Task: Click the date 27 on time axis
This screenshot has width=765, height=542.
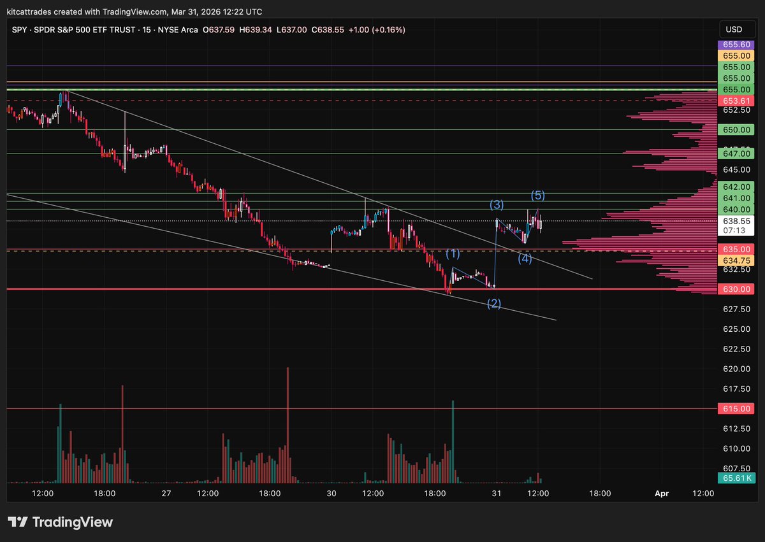Action: (x=166, y=494)
